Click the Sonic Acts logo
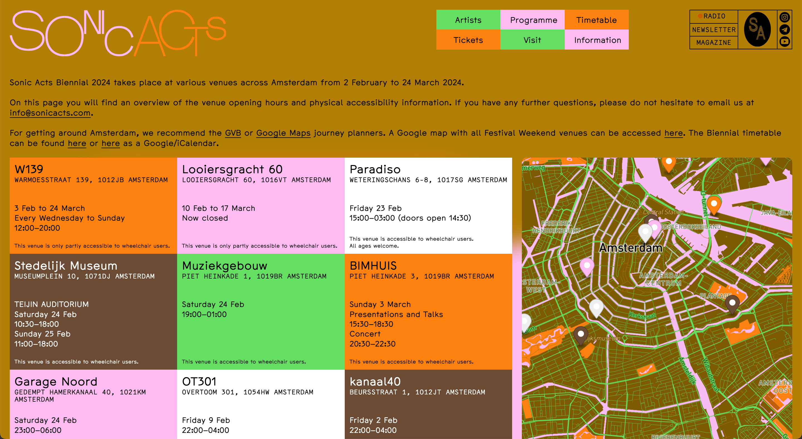The image size is (802, 439). [118, 33]
